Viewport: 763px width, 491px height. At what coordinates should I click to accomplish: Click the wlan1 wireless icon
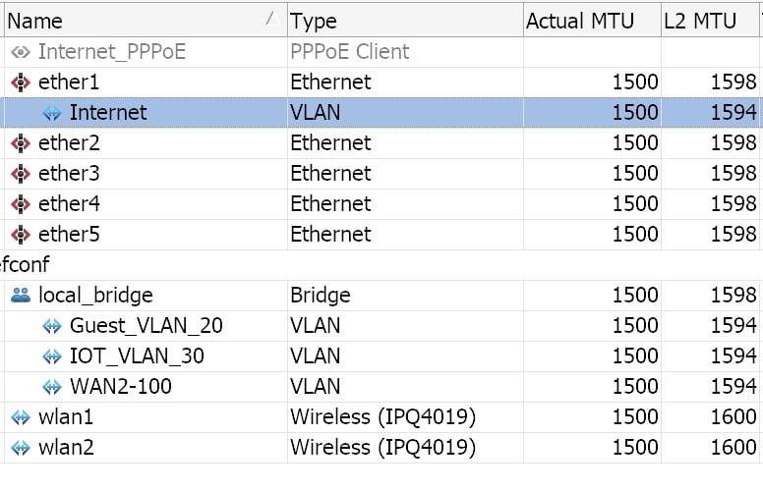(x=21, y=417)
